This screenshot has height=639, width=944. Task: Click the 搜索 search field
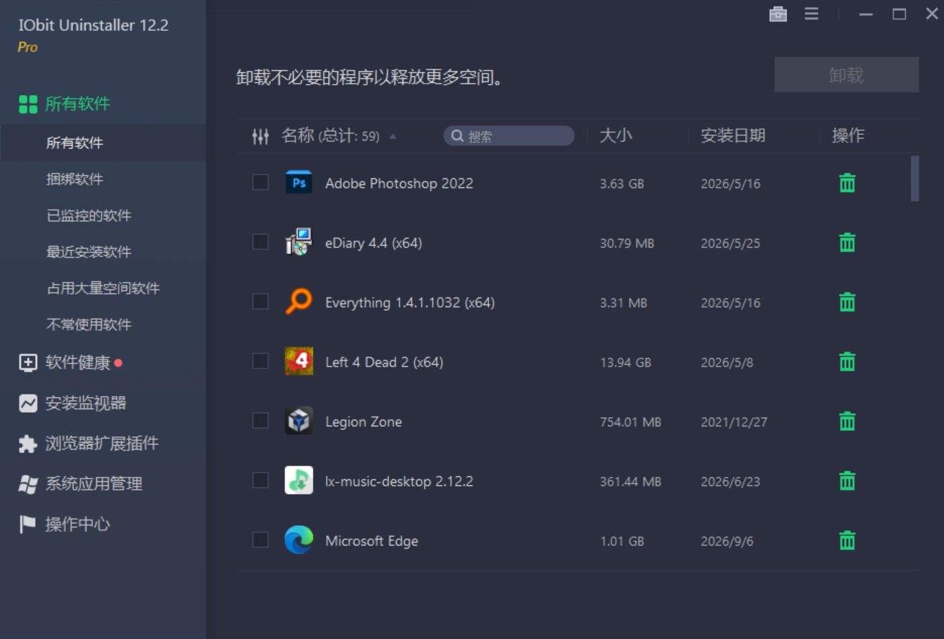tap(508, 136)
